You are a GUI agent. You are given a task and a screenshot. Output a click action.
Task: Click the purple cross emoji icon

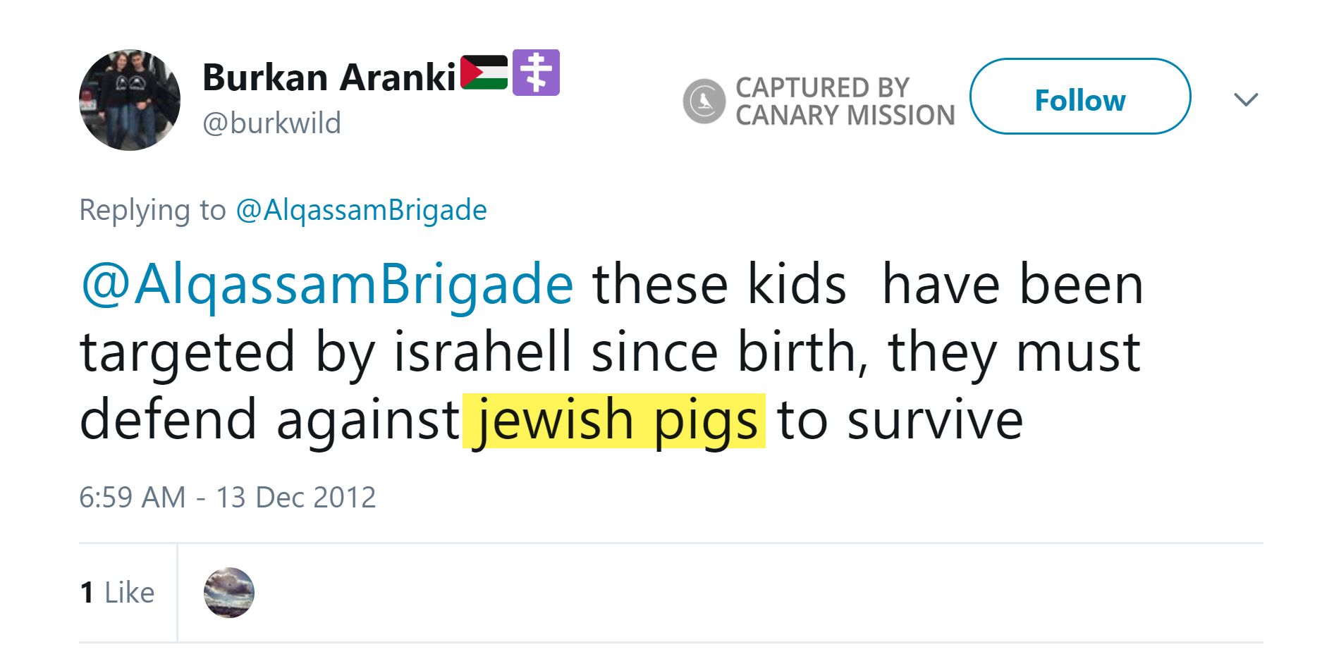[536, 73]
